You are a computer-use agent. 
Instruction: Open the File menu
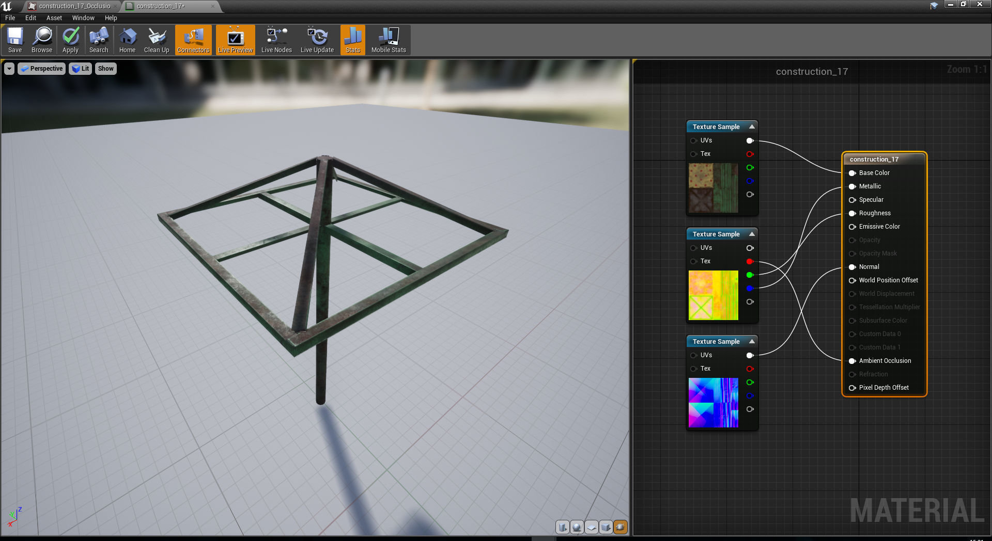click(10, 18)
